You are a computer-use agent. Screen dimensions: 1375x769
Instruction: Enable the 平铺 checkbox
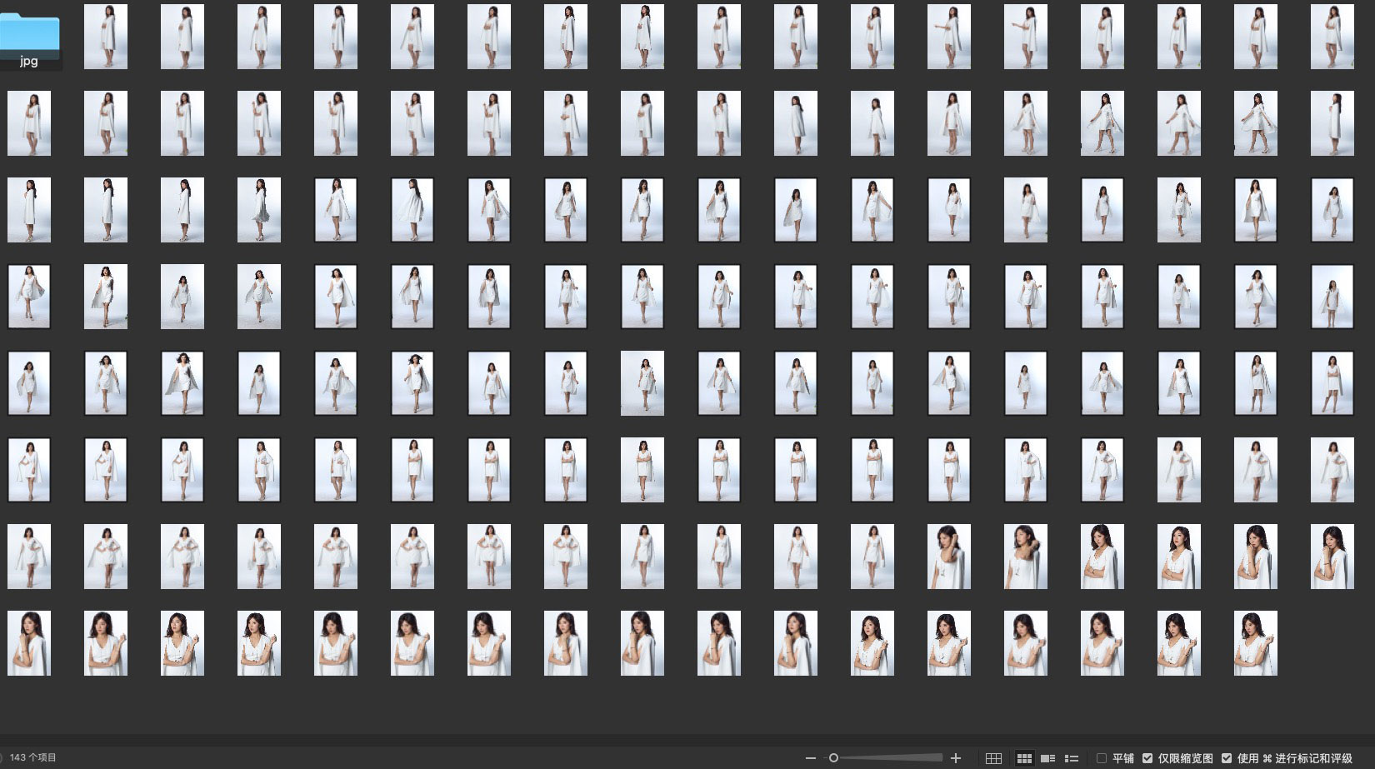point(1102,758)
